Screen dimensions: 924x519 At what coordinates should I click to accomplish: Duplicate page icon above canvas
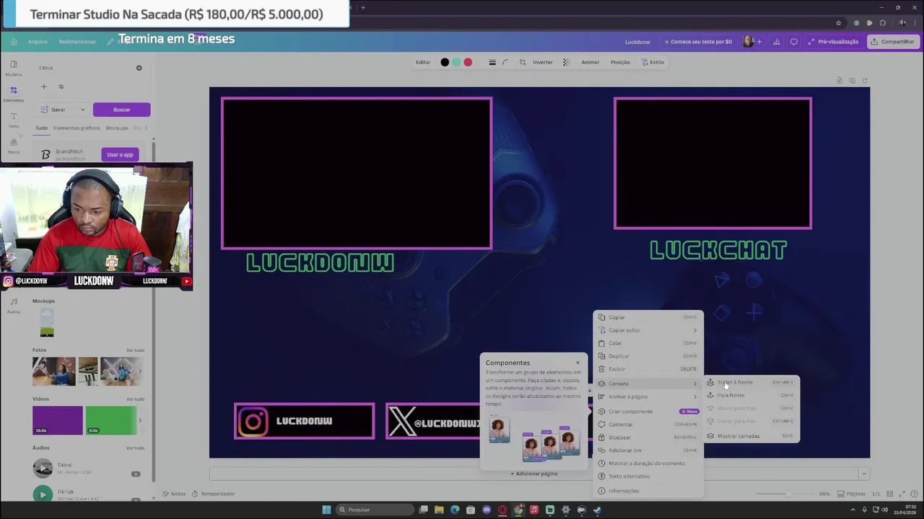(x=852, y=80)
